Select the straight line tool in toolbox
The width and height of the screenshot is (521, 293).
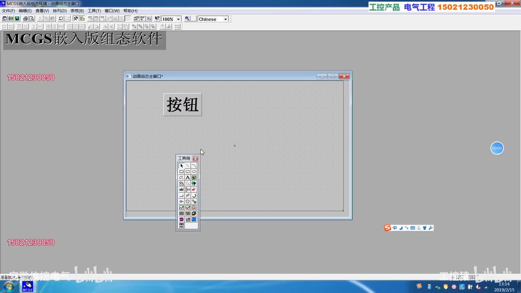188,166
